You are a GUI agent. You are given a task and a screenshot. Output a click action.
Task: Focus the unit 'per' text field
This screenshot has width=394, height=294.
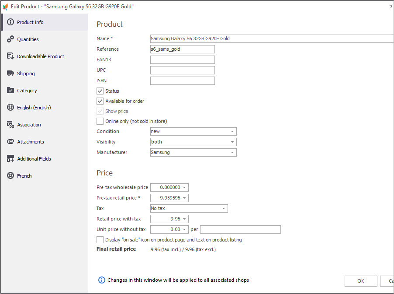(241, 230)
